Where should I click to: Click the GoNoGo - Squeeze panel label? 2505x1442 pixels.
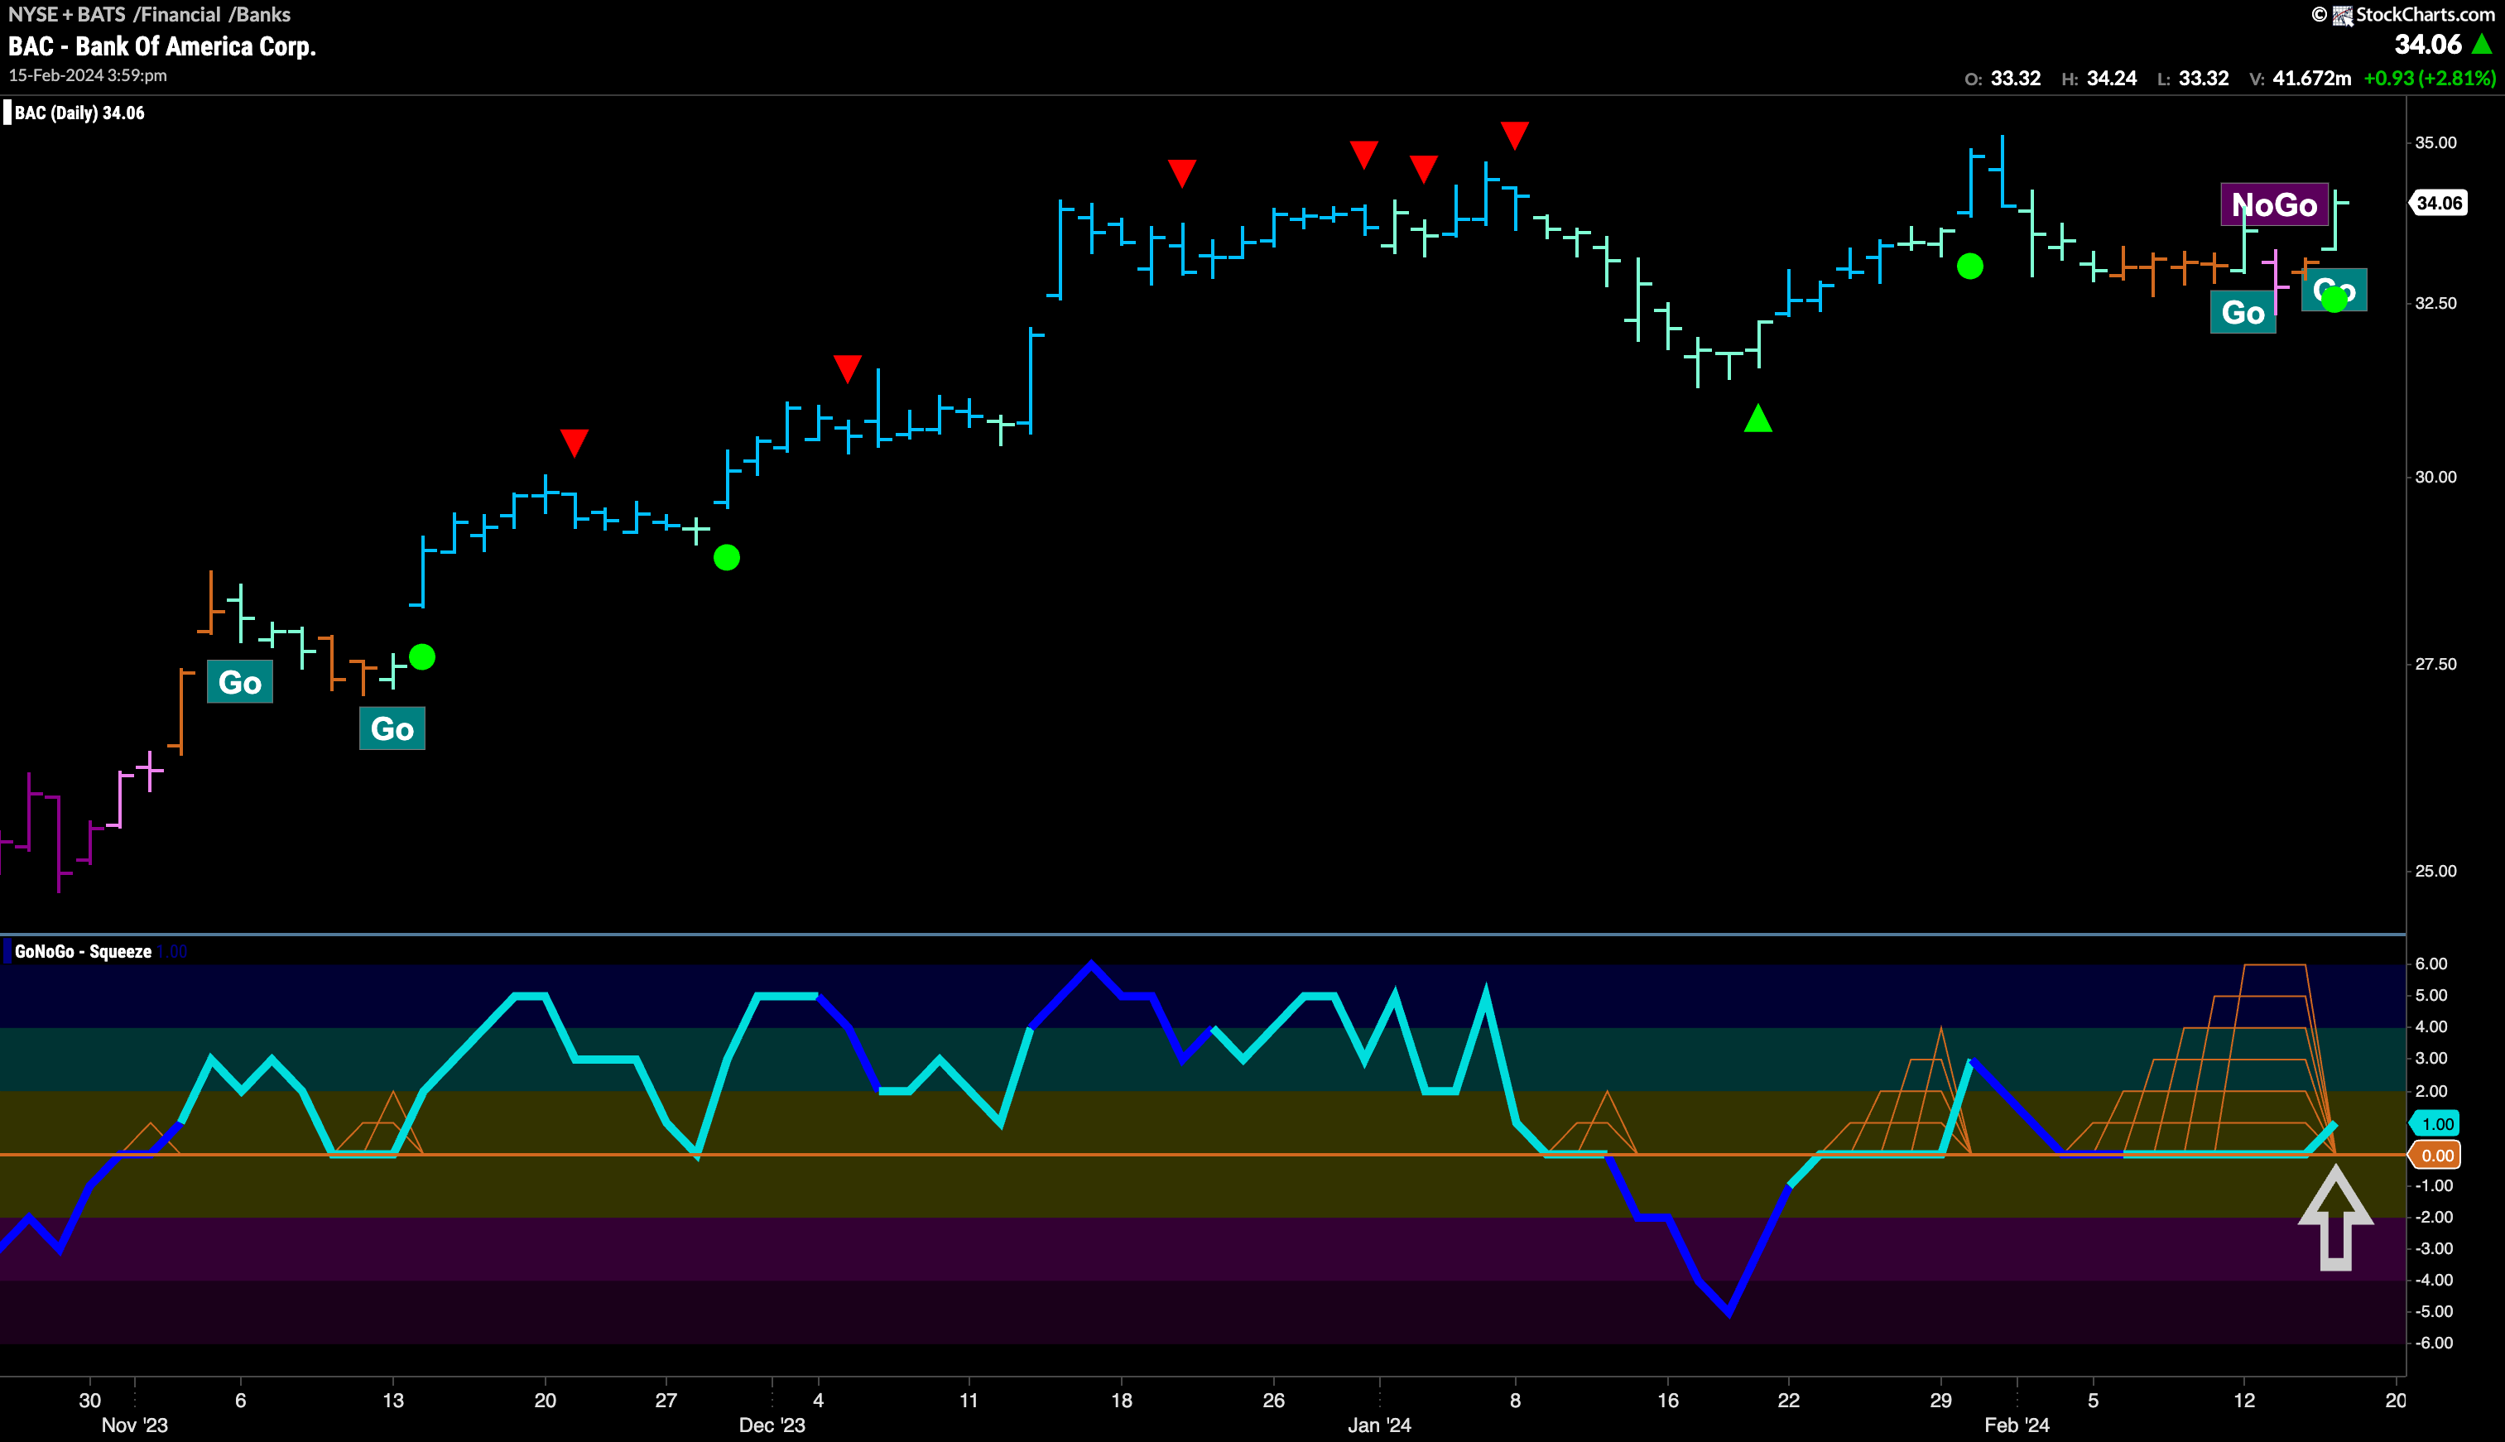tap(83, 952)
